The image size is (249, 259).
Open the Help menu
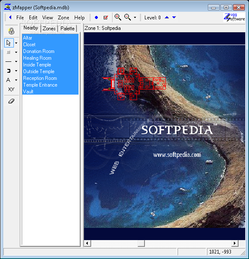click(79, 18)
